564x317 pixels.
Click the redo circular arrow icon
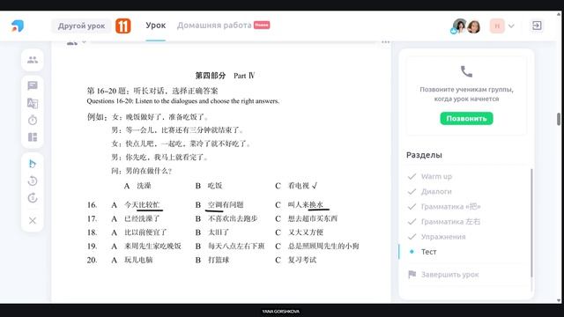point(33,197)
